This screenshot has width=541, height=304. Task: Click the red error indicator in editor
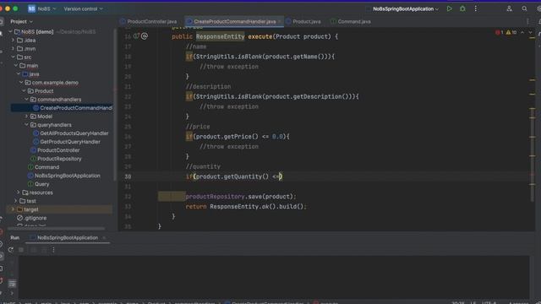coord(500,32)
